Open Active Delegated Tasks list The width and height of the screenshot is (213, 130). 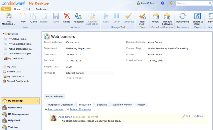click(18, 49)
